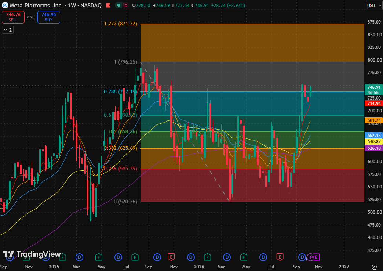Click the BUY 746.96 button
This screenshot has width=383, height=271.
[48, 17]
